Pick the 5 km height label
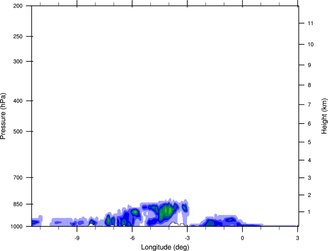Image resolution: width=328 pixels, height=251 pixels. pos(309,142)
